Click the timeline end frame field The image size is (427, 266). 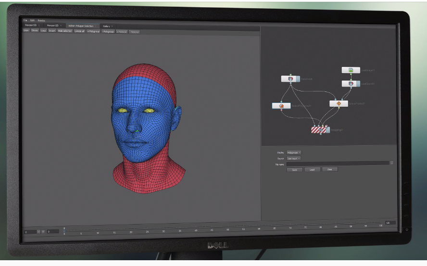coord(390,223)
